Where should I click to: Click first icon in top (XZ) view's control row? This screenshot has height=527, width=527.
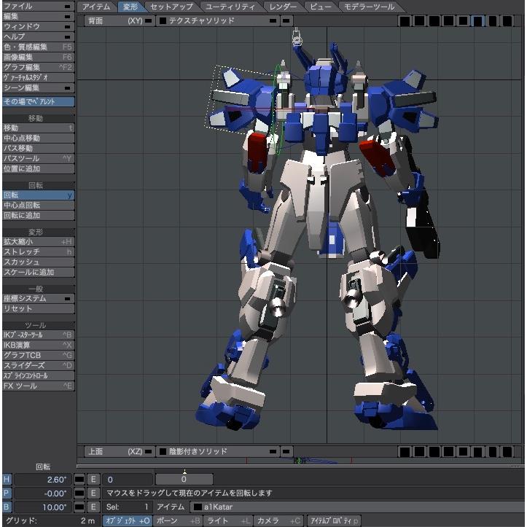[405, 452]
